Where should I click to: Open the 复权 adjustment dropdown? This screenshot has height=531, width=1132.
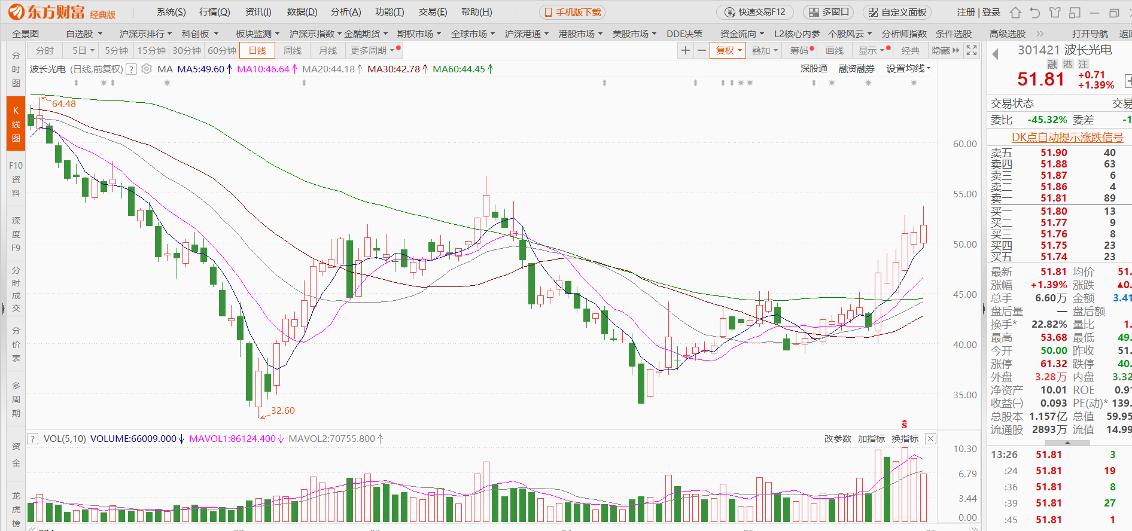pos(728,51)
